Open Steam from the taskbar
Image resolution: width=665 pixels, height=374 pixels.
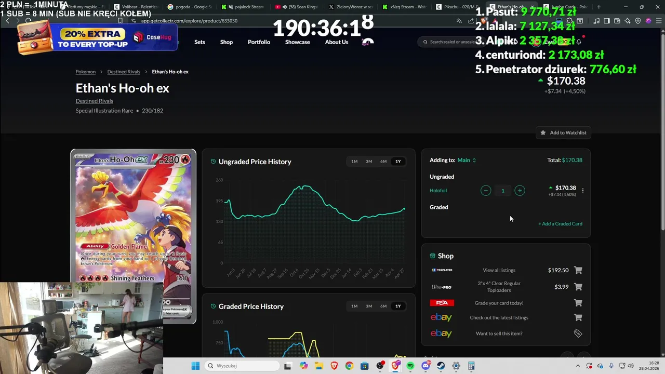pos(441,366)
